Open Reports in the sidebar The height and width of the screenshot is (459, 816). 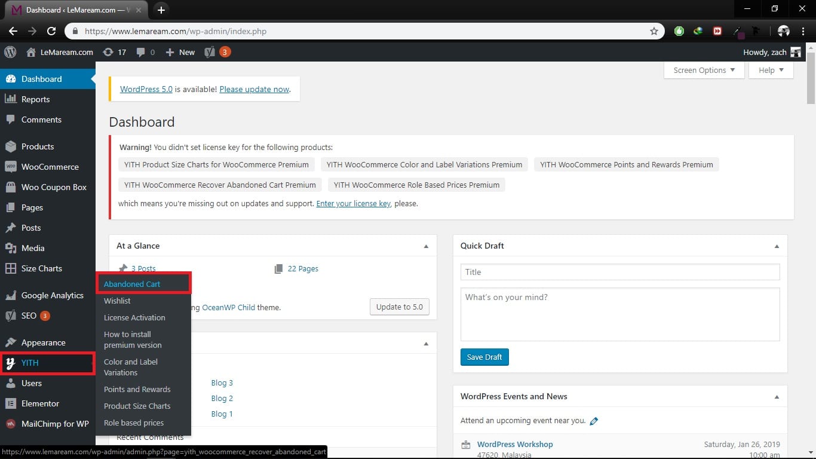click(48, 99)
